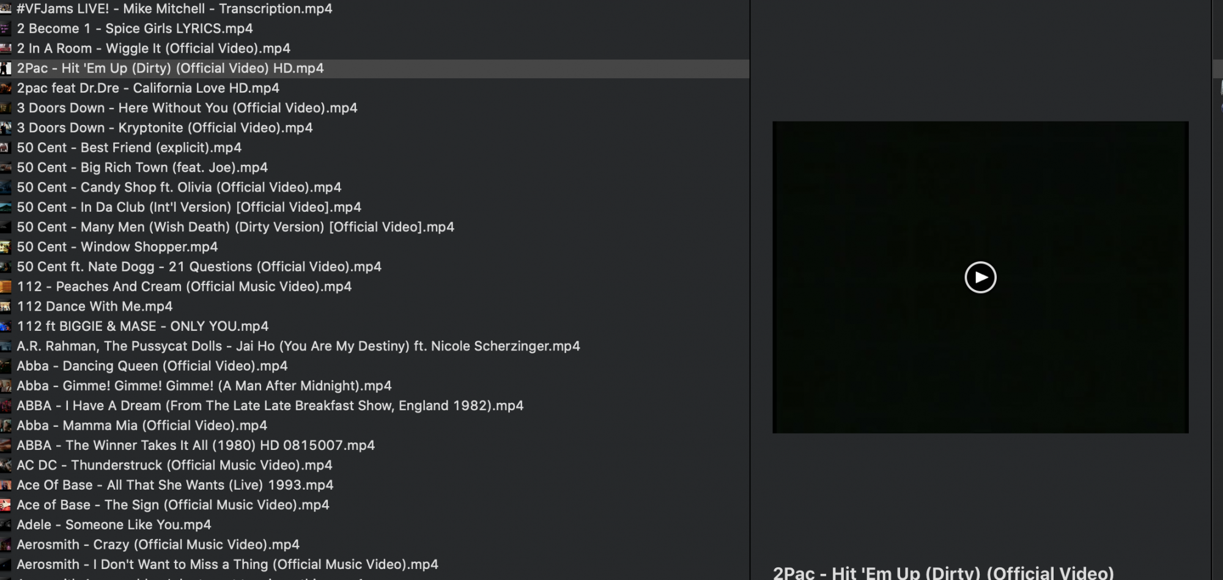Image resolution: width=1223 pixels, height=580 pixels.
Task: Select 'ABBA - The Winner Takes It All' file
Action: tap(196, 445)
